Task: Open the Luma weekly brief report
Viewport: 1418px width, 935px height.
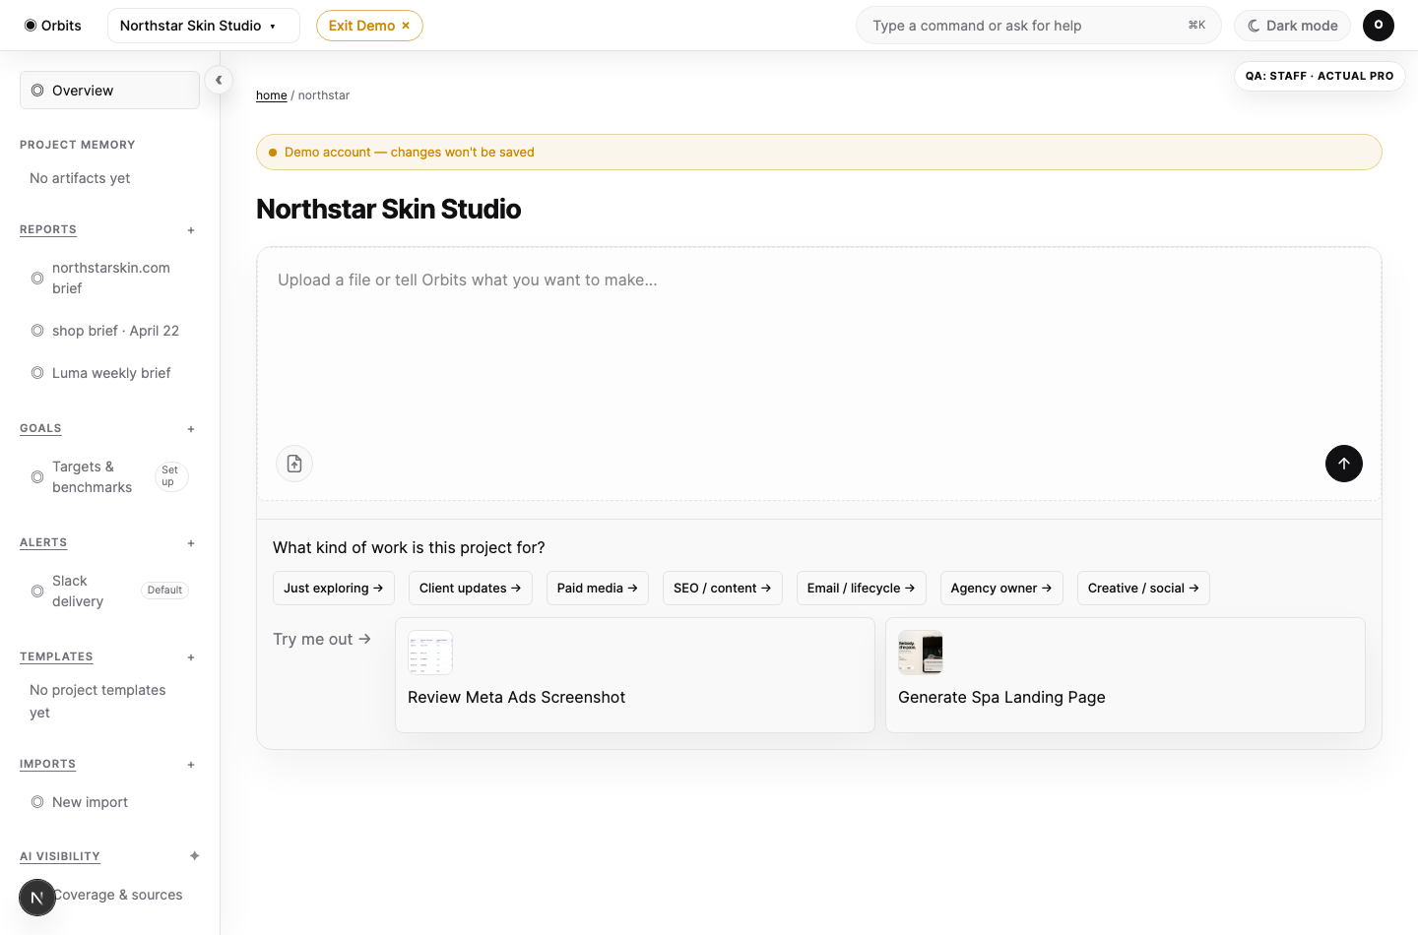Action: 110,373
